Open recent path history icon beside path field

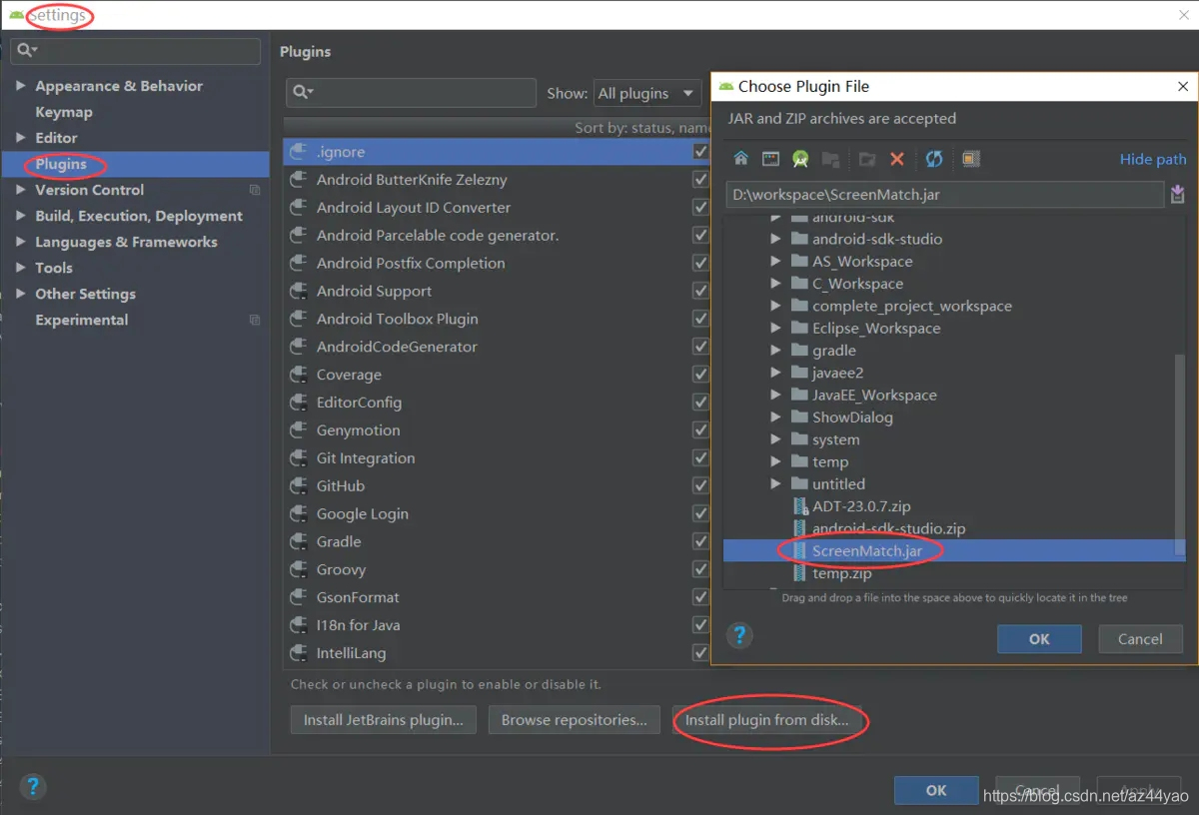(x=1177, y=195)
